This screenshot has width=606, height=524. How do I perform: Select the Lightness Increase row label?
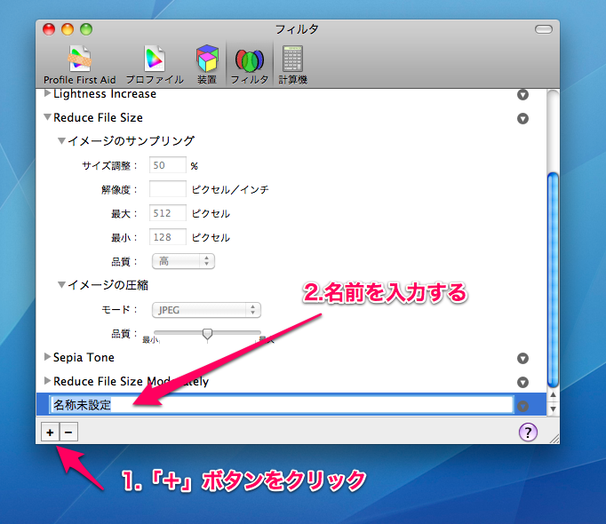[105, 94]
